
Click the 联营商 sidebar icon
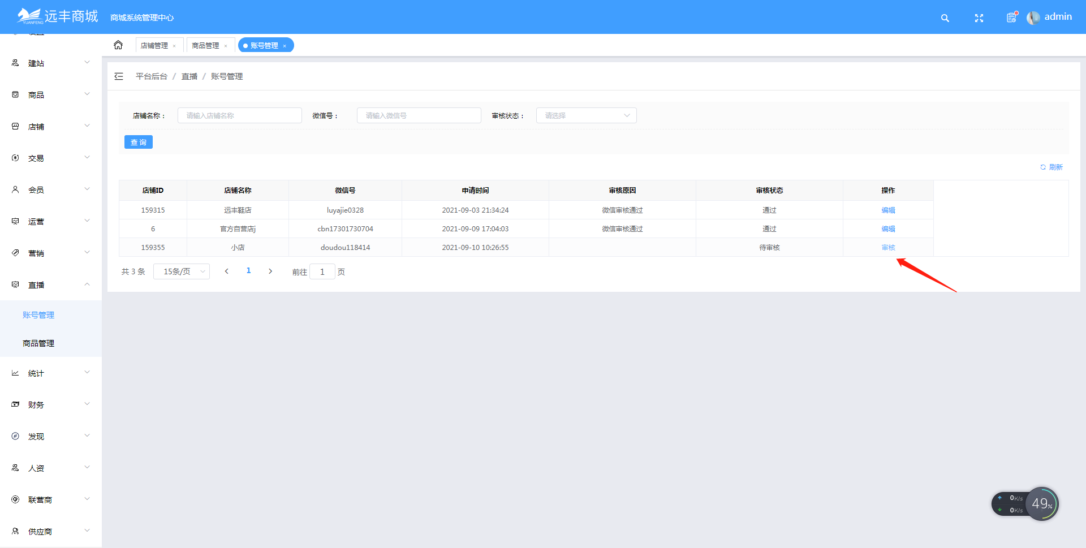click(x=15, y=499)
